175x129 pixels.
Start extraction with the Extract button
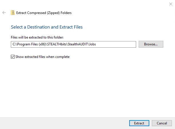click(x=139, y=123)
